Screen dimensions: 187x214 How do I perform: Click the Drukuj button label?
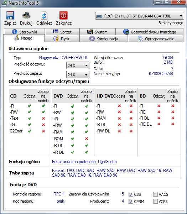(26, 23)
